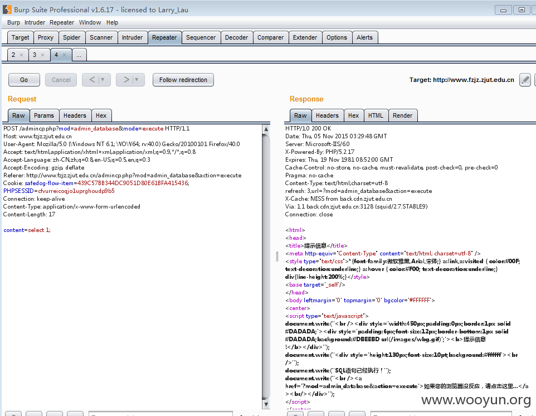536x416 pixels.
Task: Click Follow redirection
Action: click(183, 80)
